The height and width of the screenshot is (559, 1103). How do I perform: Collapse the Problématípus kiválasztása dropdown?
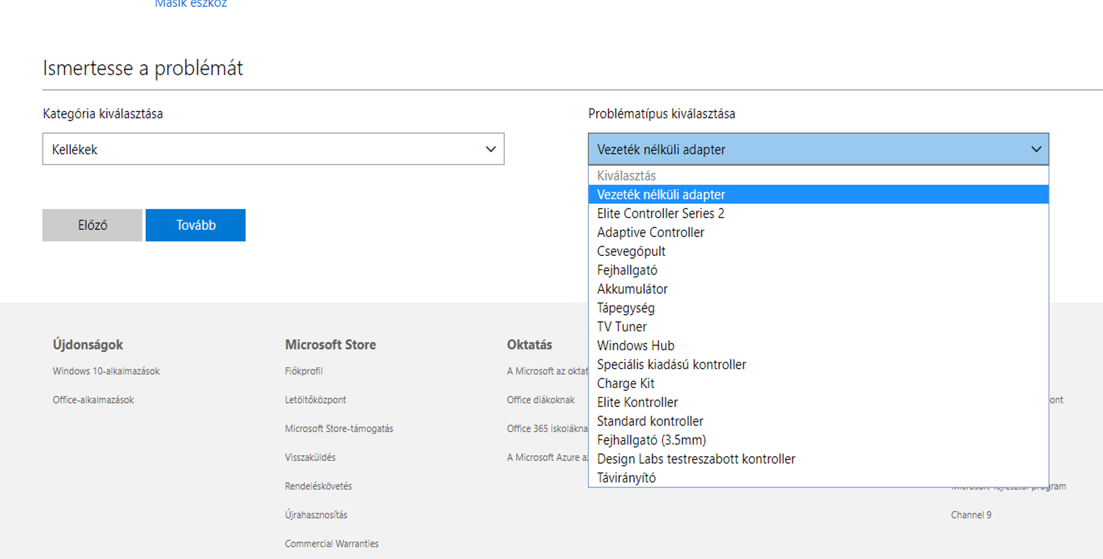(x=818, y=149)
